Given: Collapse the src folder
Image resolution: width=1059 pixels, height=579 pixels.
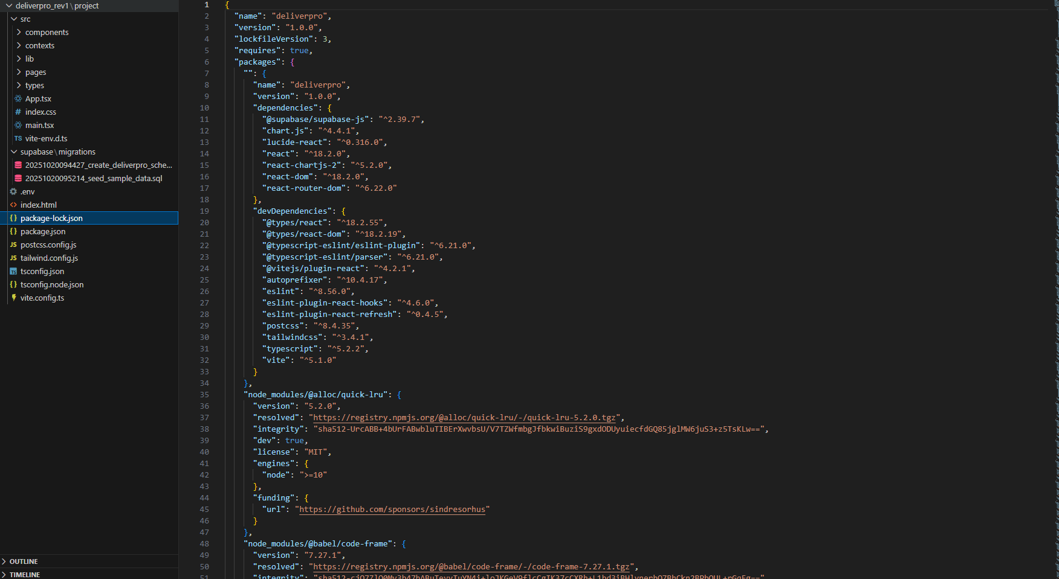Looking at the screenshot, I should [14, 19].
